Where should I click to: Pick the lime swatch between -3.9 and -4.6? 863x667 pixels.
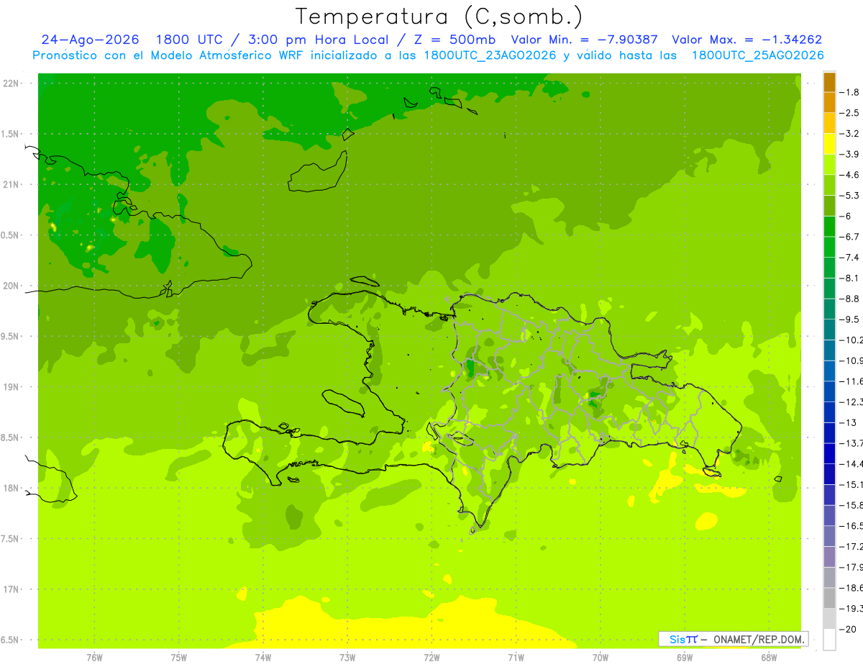tap(829, 164)
